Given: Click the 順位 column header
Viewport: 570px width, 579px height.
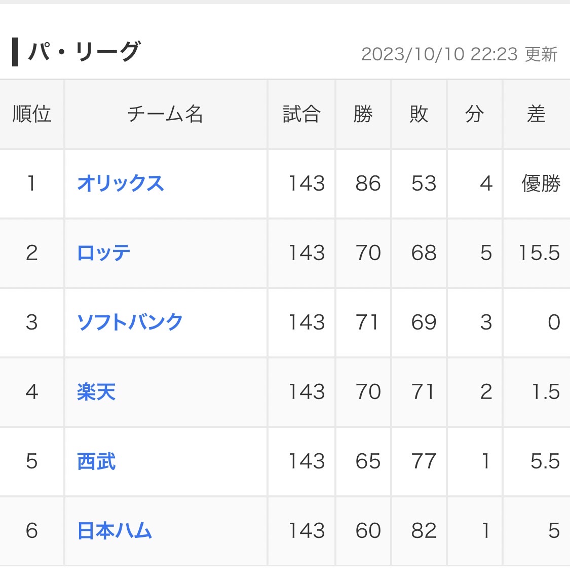Looking at the screenshot, I should [31, 114].
